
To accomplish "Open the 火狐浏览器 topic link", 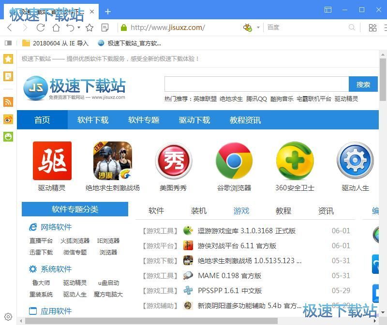I will coord(75,240).
